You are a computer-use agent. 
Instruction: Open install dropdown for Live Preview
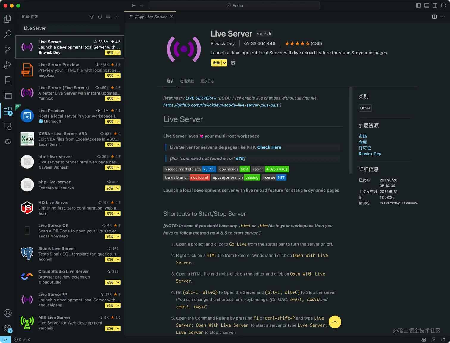pos(118,122)
